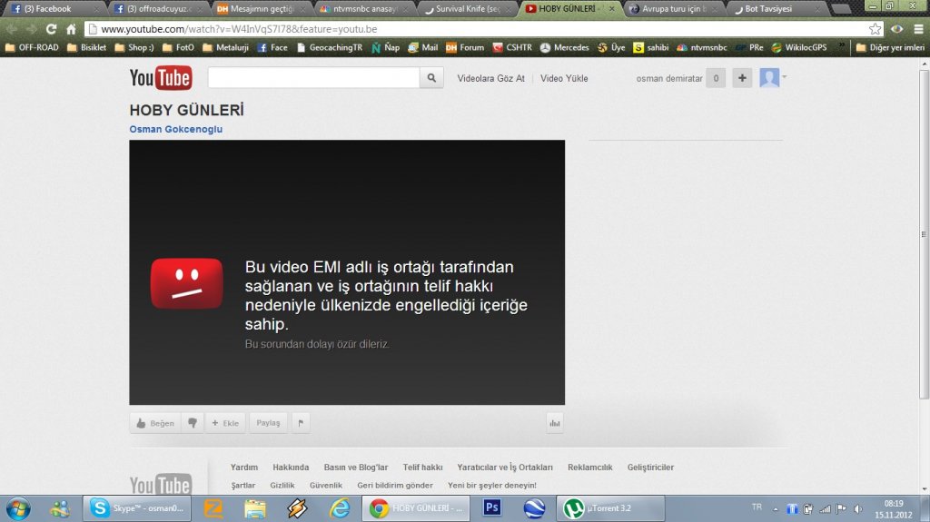The height and width of the screenshot is (522, 930).
Task: Go to the browser home page icon
Action: pyautogui.click(x=71, y=29)
